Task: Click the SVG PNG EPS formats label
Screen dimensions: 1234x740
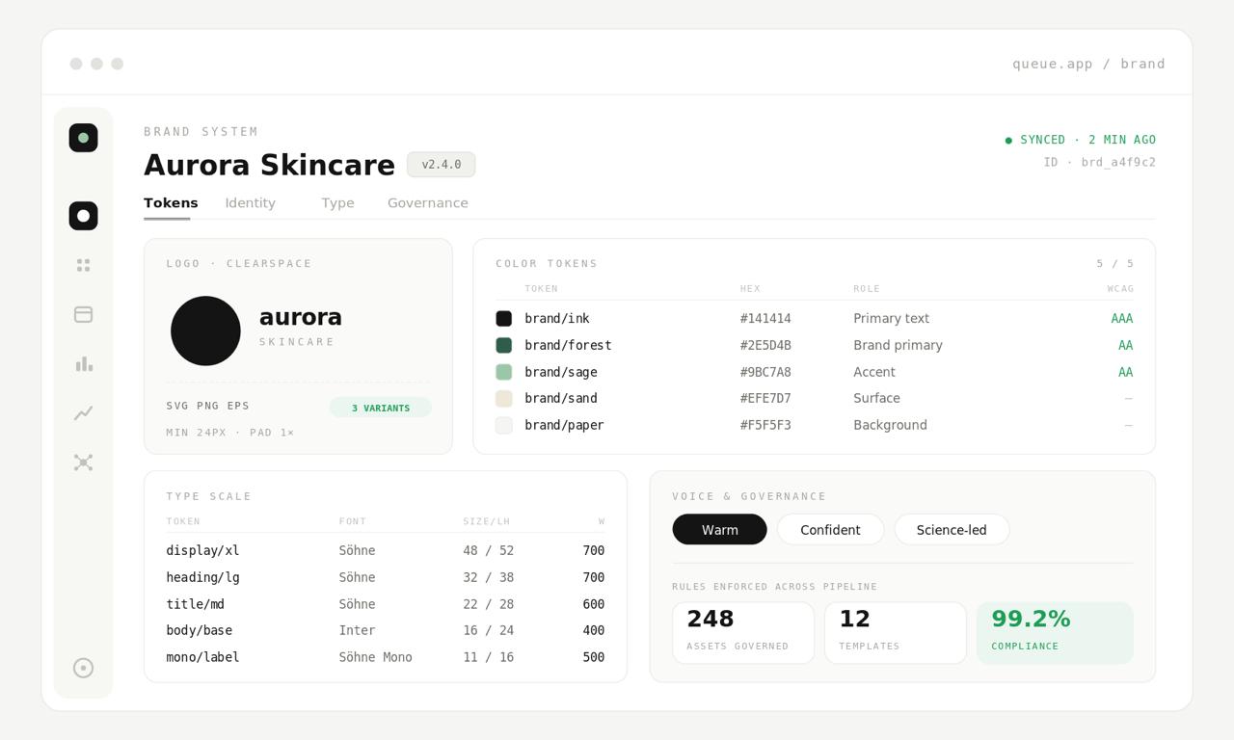Action: pyautogui.click(x=207, y=406)
